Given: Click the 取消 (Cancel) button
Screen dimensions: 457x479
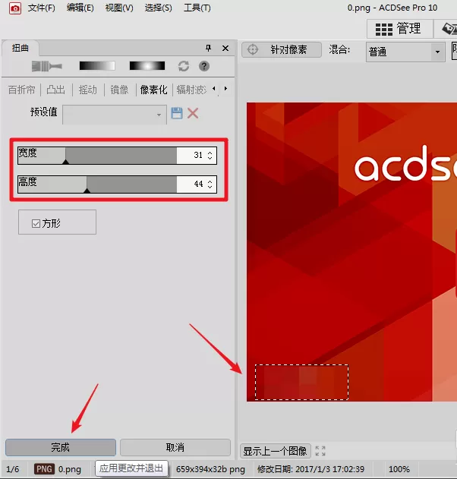Looking at the screenshot, I should click(175, 448).
